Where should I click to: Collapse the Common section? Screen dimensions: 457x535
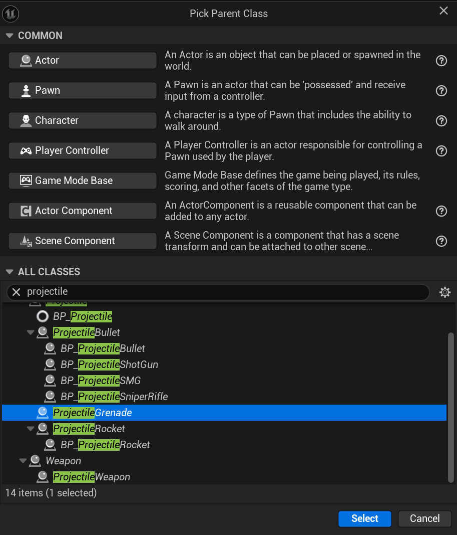pyautogui.click(x=9, y=36)
